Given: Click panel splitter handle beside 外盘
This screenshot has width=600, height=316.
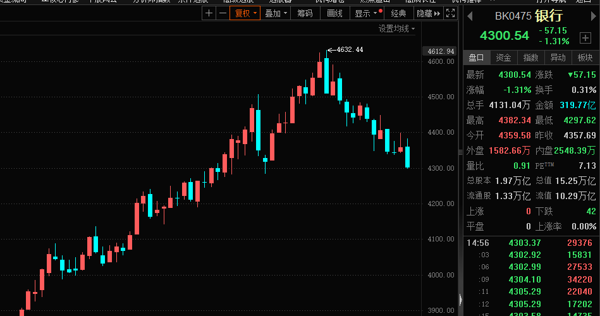Looking at the screenshot, I should click(x=461, y=152).
